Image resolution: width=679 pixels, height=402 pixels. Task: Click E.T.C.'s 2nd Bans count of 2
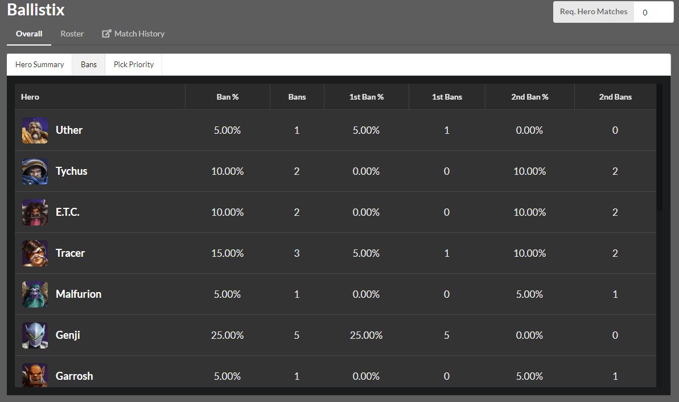pyautogui.click(x=615, y=212)
